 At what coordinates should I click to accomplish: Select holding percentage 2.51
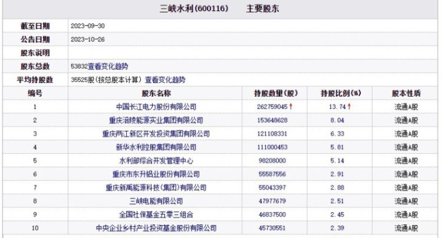click(x=337, y=201)
